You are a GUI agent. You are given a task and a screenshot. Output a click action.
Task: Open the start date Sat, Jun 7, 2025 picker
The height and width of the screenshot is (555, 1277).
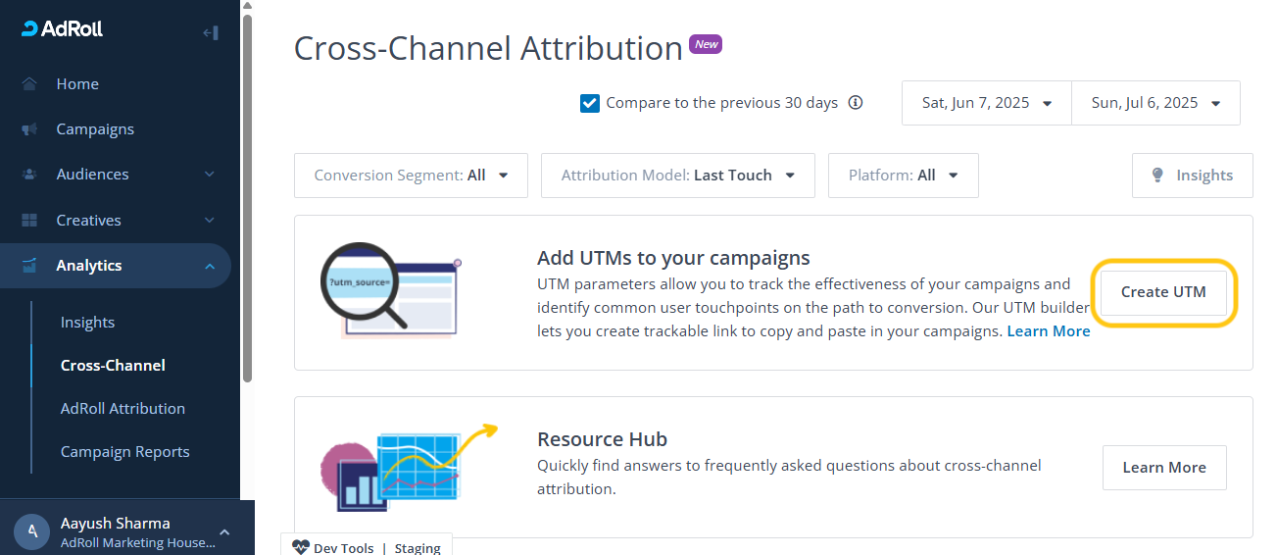click(986, 103)
